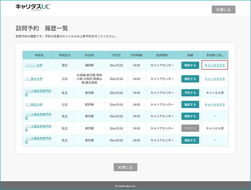Click the teal 予約する button
The width and height of the screenshot is (251, 190).
(190, 93)
